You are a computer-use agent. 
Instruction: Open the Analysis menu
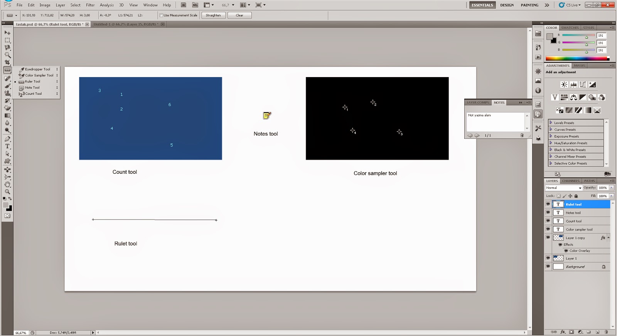point(107,5)
